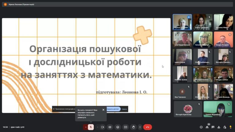Image resolution: width=235 pixels, height=132 pixels.
Task: Click "підготувала: Леонова І. О." text
Action: [121, 92]
